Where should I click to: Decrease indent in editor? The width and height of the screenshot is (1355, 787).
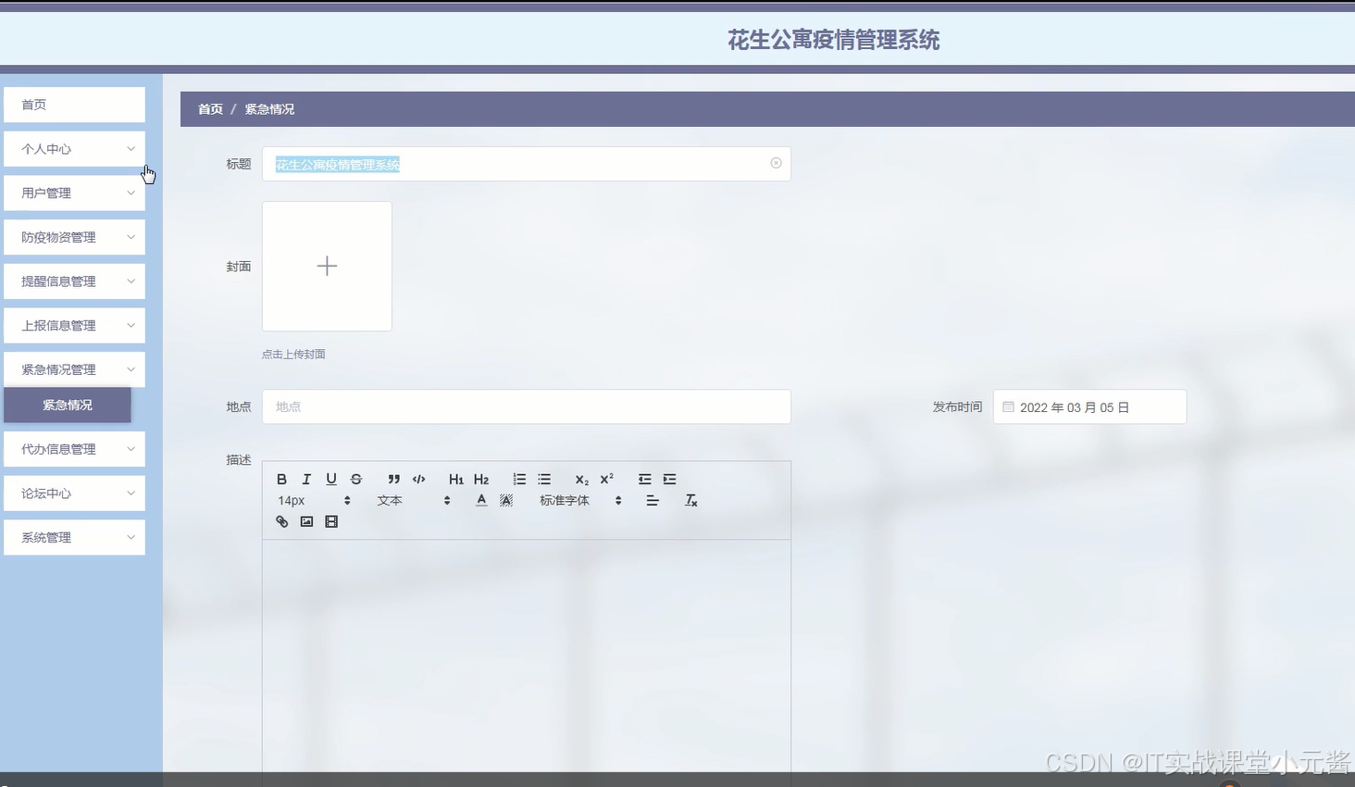tap(645, 479)
